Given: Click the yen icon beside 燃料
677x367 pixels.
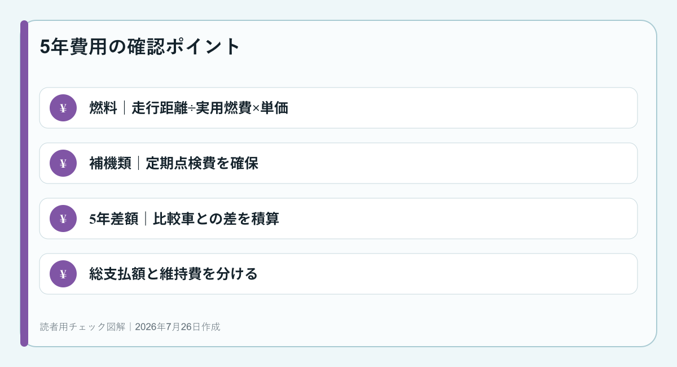Looking at the screenshot, I should pyautogui.click(x=63, y=108).
